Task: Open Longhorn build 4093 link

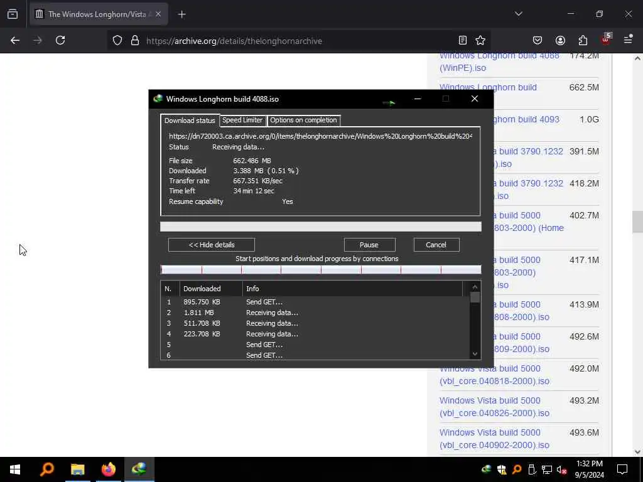Action: [527, 119]
